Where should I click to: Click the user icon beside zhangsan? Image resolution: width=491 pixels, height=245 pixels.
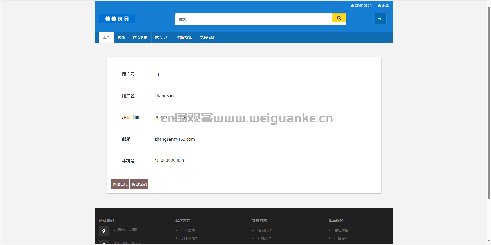tap(353, 5)
